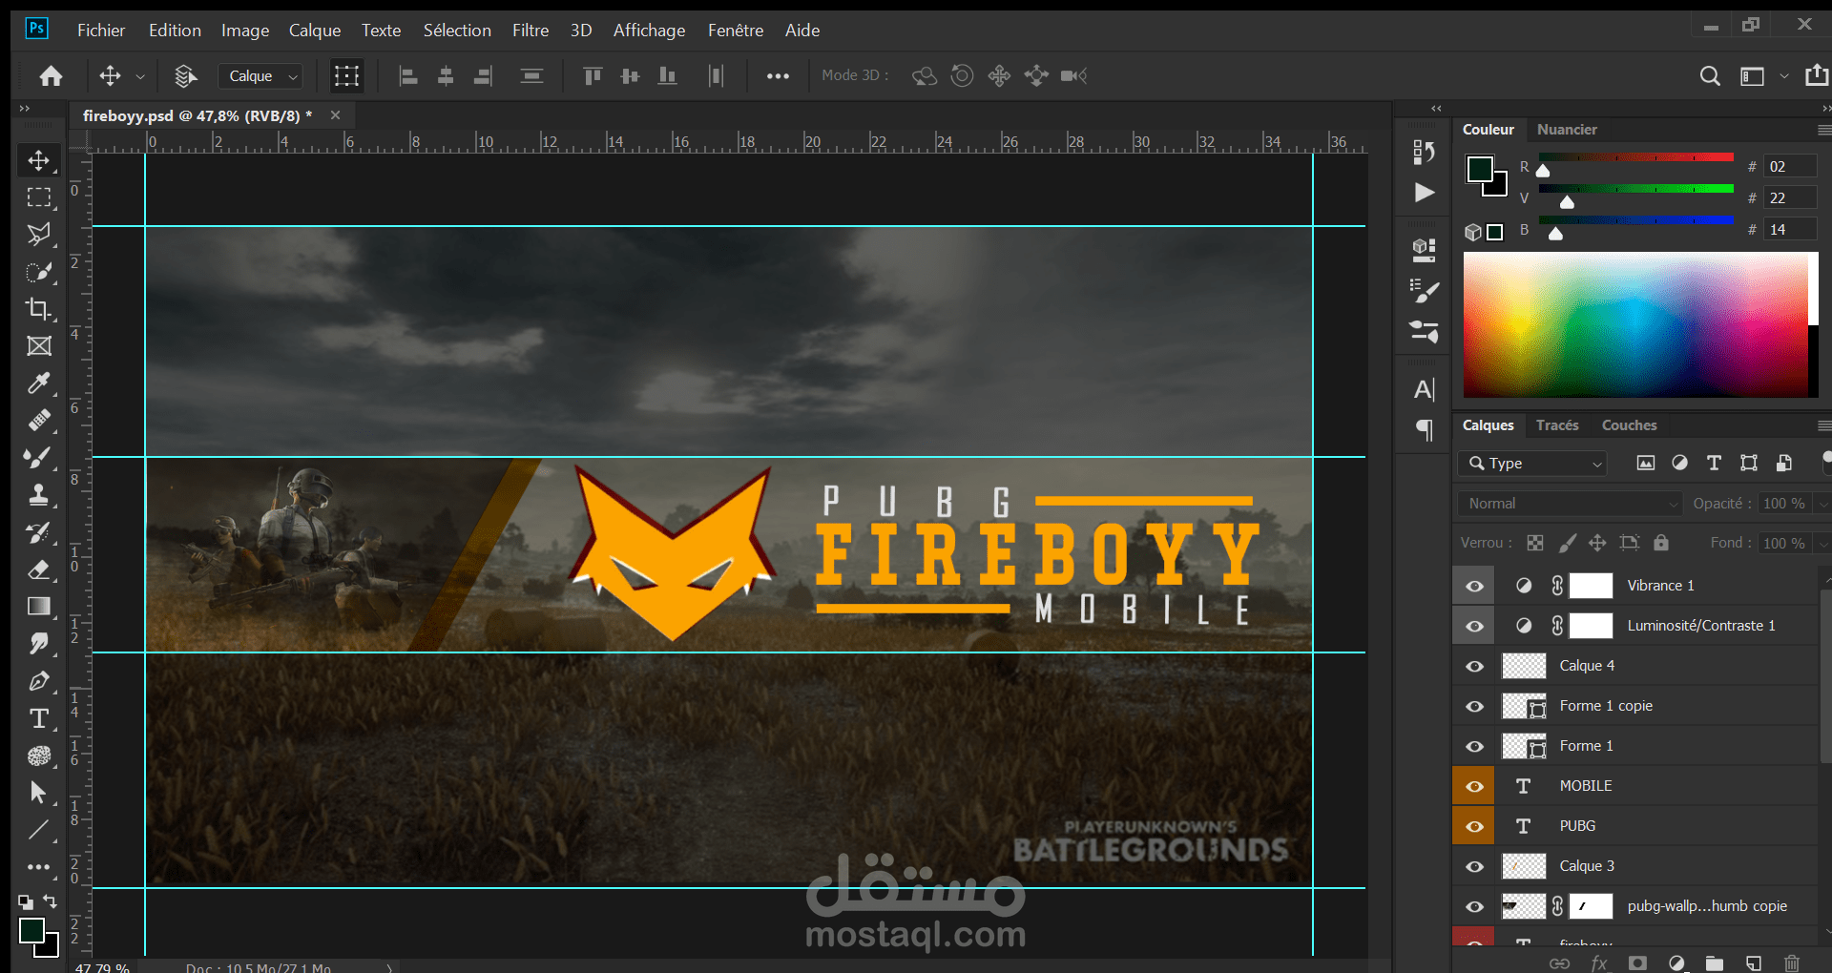
Task: Hide the Vibrance 1 layer
Action: [x=1474, y=586]
